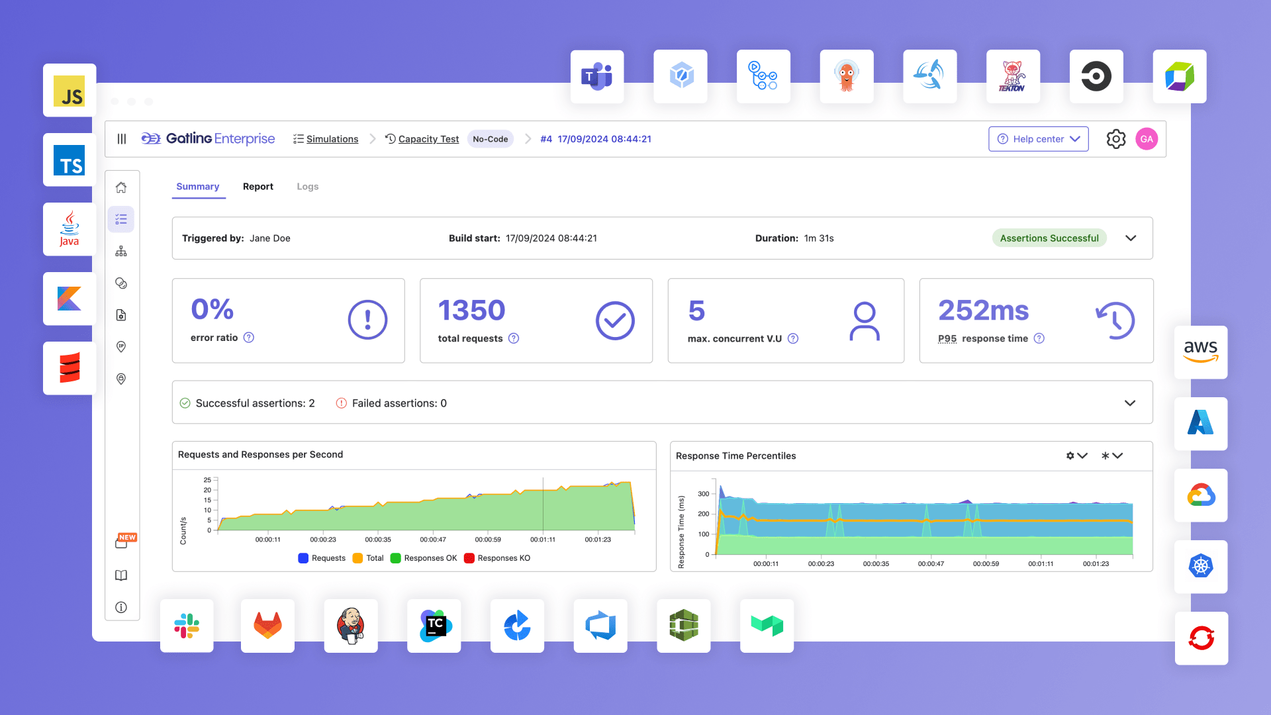This screenshot has height=715, width=1271.
Task: Click P95 response time help icon
Action: coord(1039,338)
